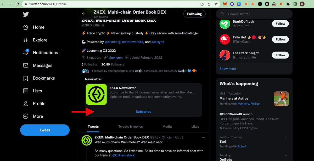Switch to the Media tab
Screen dimensions: 314x161
167,127
